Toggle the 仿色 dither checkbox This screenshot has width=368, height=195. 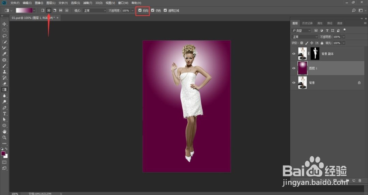click(153, 11)
